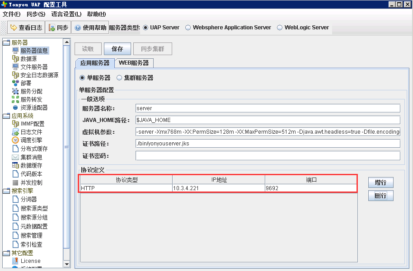Open the 同步(S) menu

[x=36, y=14]
